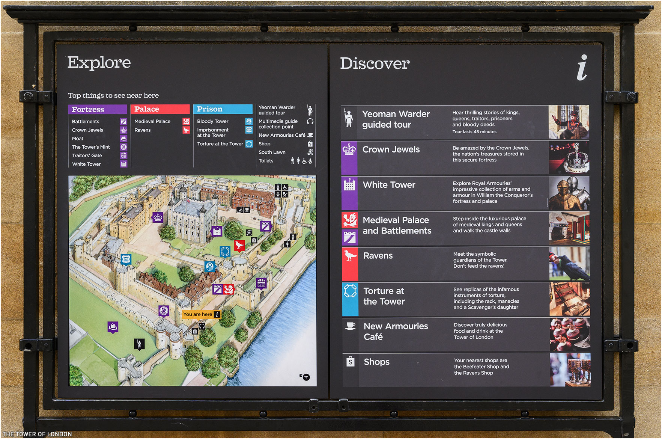Open the Crown Jewels title in the Discover panel
The width and height of the screenshot is (662, 439).
(391, 149)
